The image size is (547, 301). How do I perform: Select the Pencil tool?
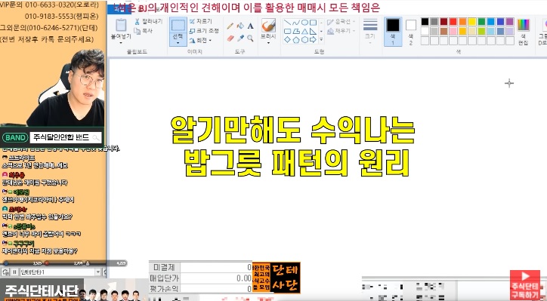tap(230, 26)
